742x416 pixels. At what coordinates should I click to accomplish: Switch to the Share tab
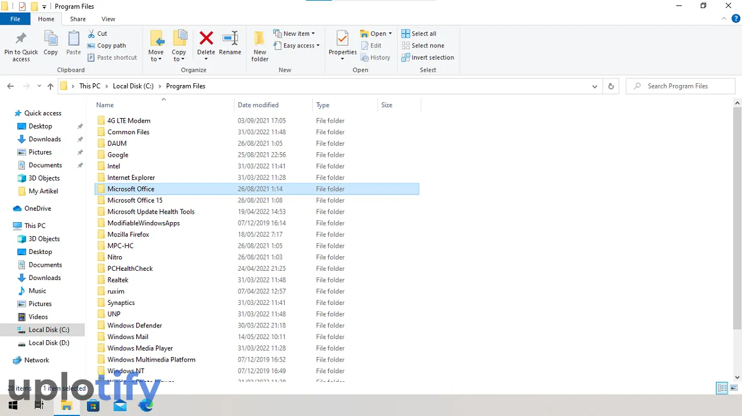point(78,19)
